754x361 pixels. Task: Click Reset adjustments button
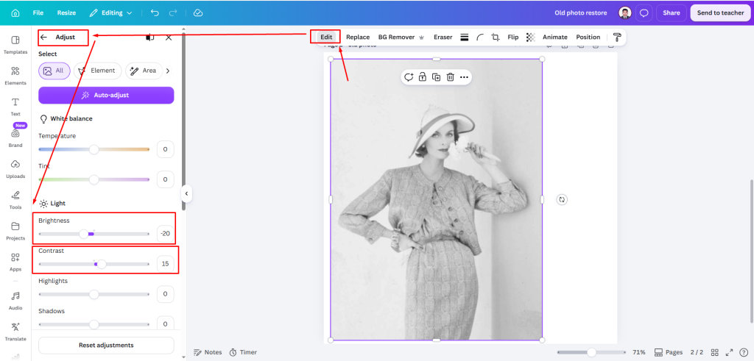(106, 345)
